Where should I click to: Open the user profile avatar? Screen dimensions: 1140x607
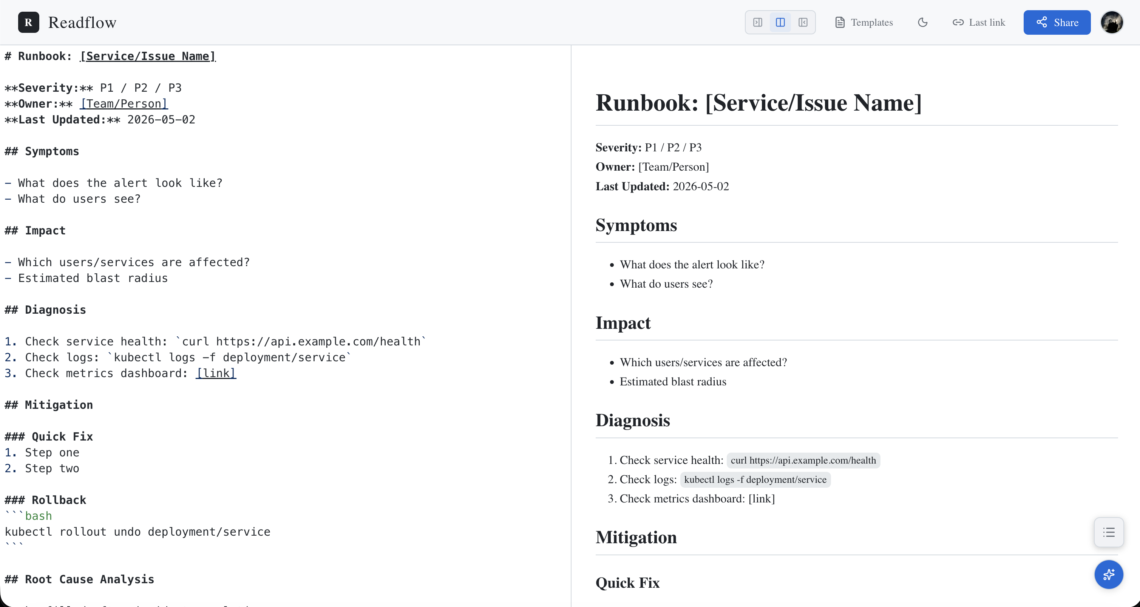click(1112, 22)
